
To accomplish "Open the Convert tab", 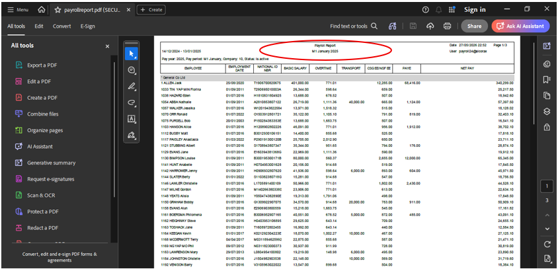I will (x=62, y=26).
